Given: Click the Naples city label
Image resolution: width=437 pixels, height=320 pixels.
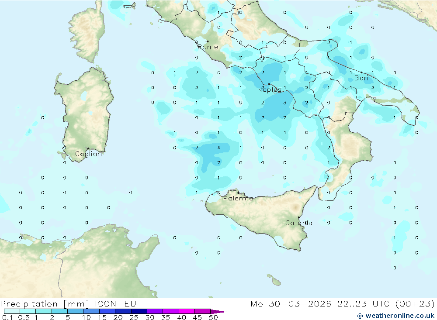Looking at the screenshot, I should coord(269,89).
